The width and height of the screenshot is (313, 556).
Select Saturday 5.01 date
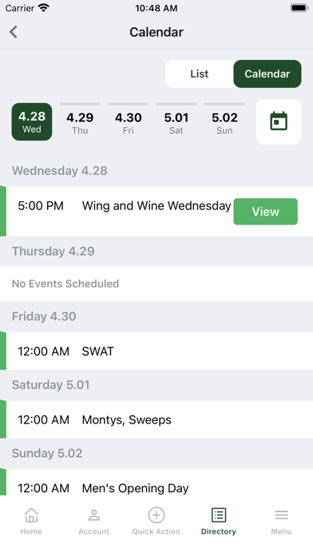(176, 121)
